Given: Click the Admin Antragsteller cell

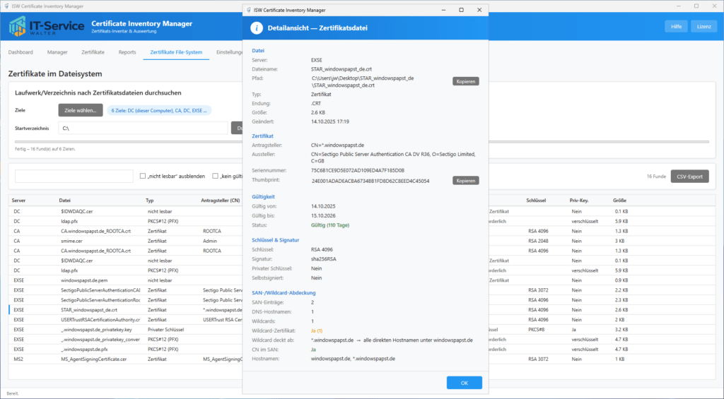Looking at the screenshot, I should pos(209,241).
